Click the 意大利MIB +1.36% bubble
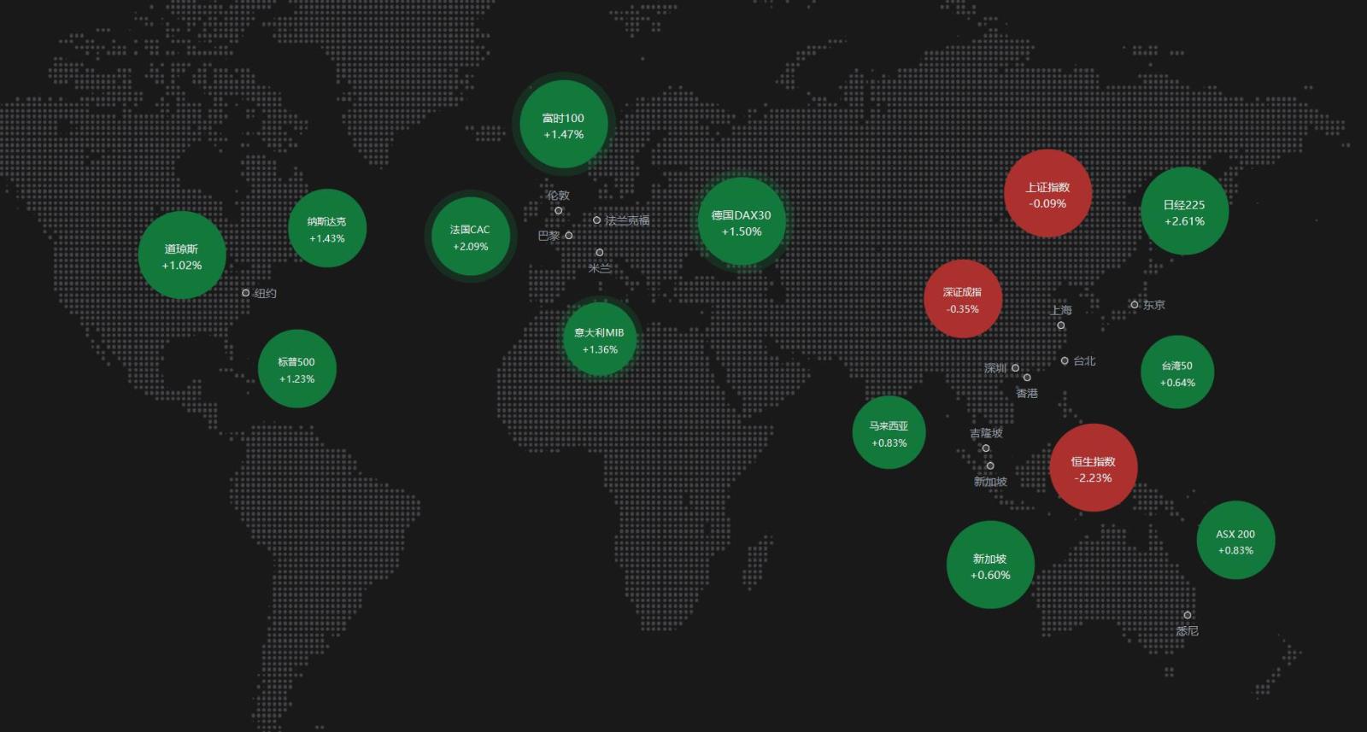This screenshot has width=1367, height=732. pyautogui.click(x=600, y=340)
